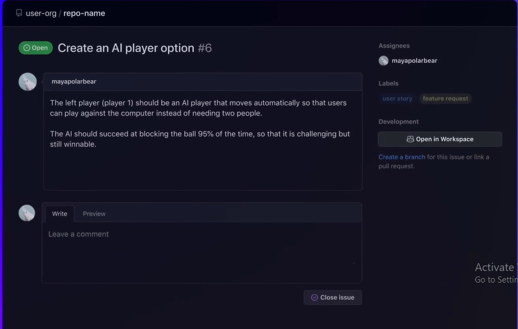
Task: Go to the repo-name repository
Action: [84, 13]
